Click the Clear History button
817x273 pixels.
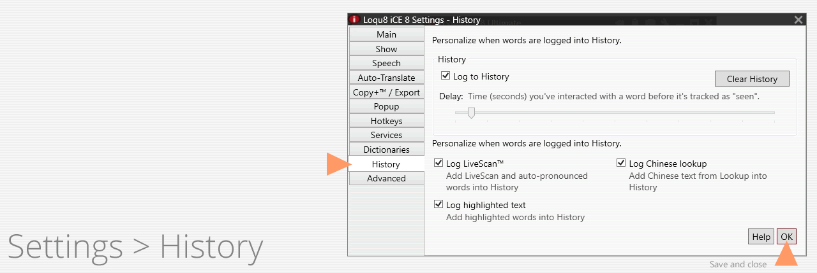(752, 79)
